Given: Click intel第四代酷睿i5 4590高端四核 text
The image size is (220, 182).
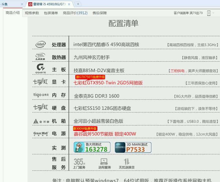Looking at the screenshot, I should point(106,45).
